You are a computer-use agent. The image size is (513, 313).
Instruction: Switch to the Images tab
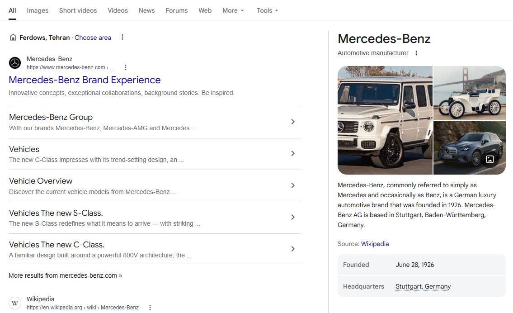point(38,10)
